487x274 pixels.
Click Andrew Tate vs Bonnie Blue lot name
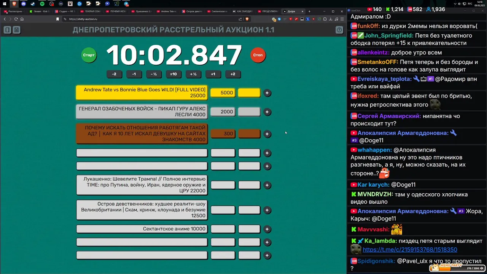coord(142,93)
